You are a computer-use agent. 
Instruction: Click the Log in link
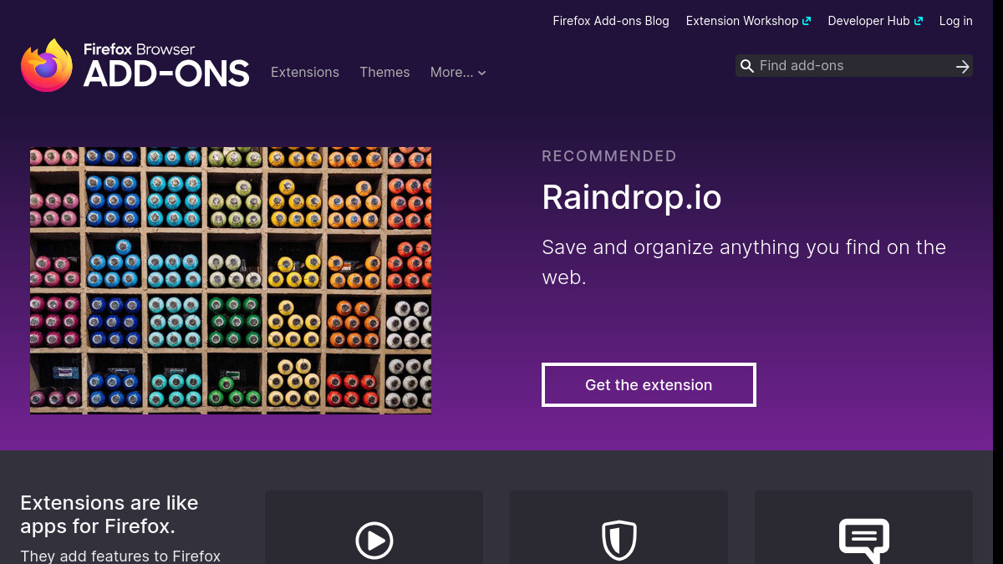956,21
